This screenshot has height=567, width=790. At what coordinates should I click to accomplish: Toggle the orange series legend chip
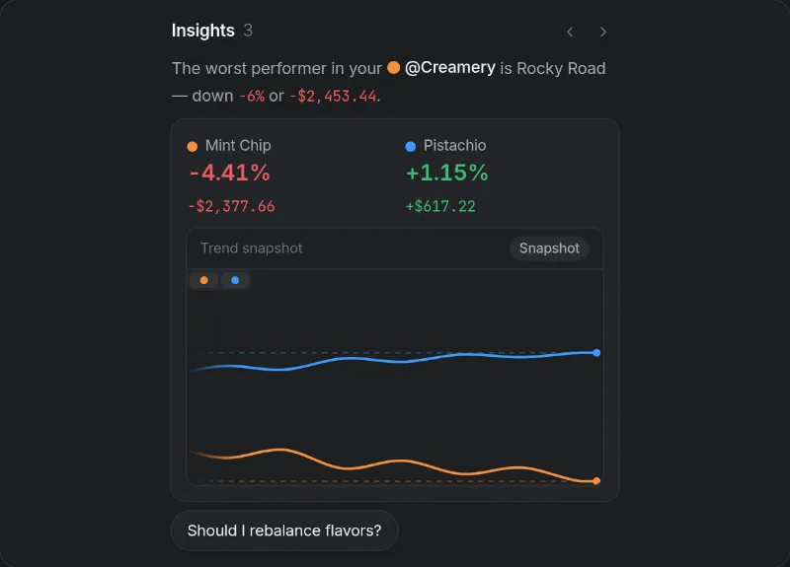[x=204, y=280]
